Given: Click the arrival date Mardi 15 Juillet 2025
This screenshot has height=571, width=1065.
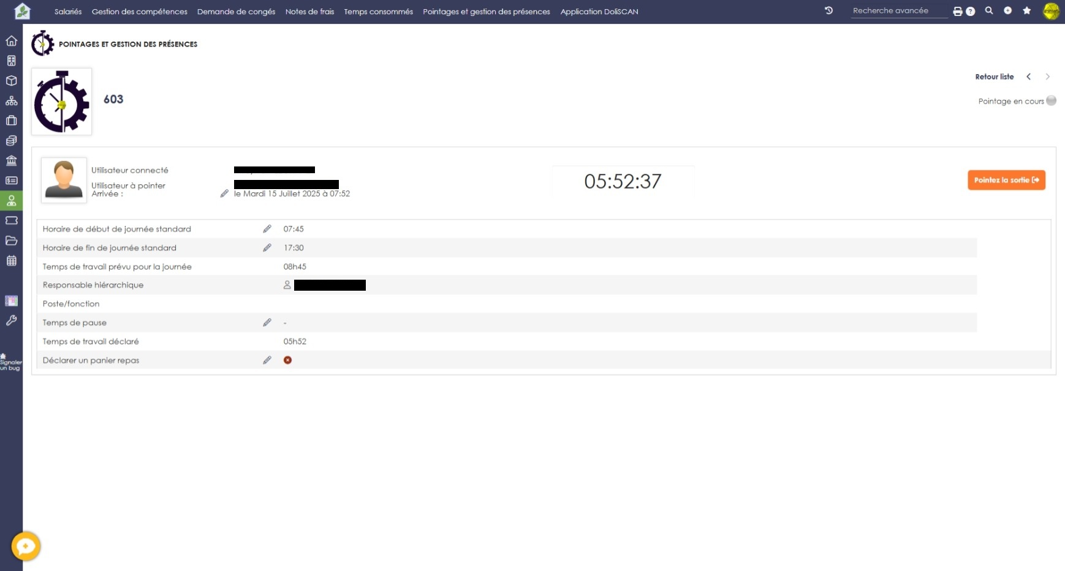Looking at the screenshot, I should tap(292, 193).
